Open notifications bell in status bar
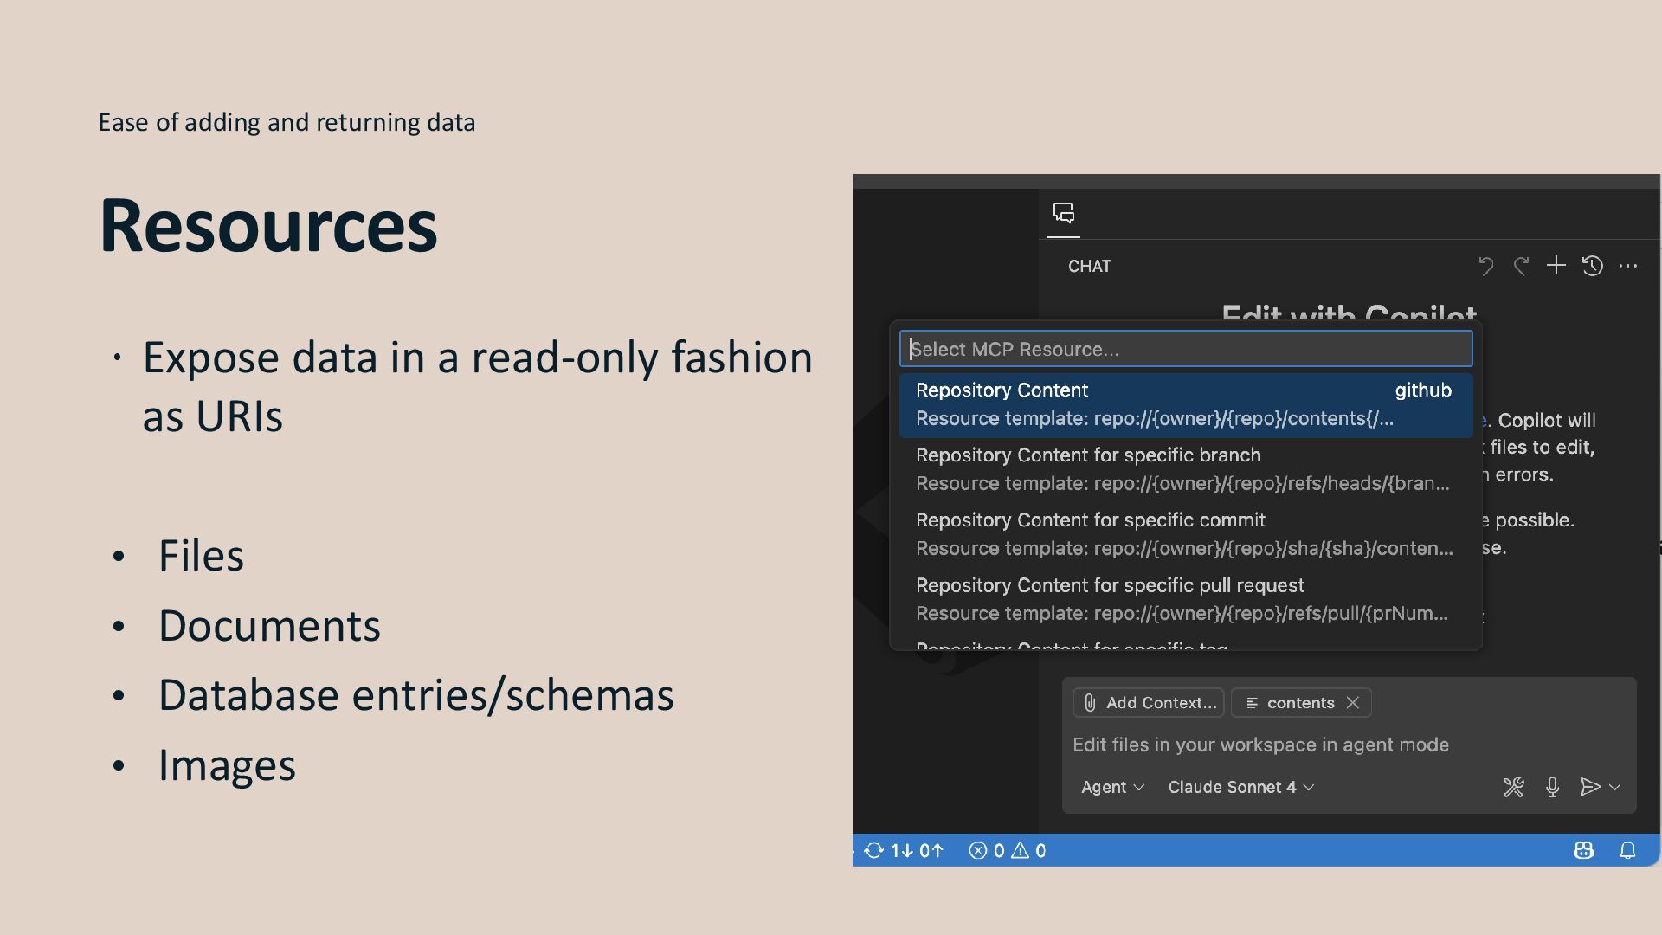Screen dimensions: 1662x935 pyautogui.click(x=1627, y=850)
